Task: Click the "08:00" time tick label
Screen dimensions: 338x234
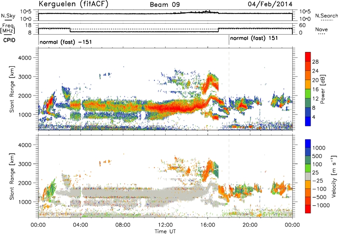Action: pos(123,225)
